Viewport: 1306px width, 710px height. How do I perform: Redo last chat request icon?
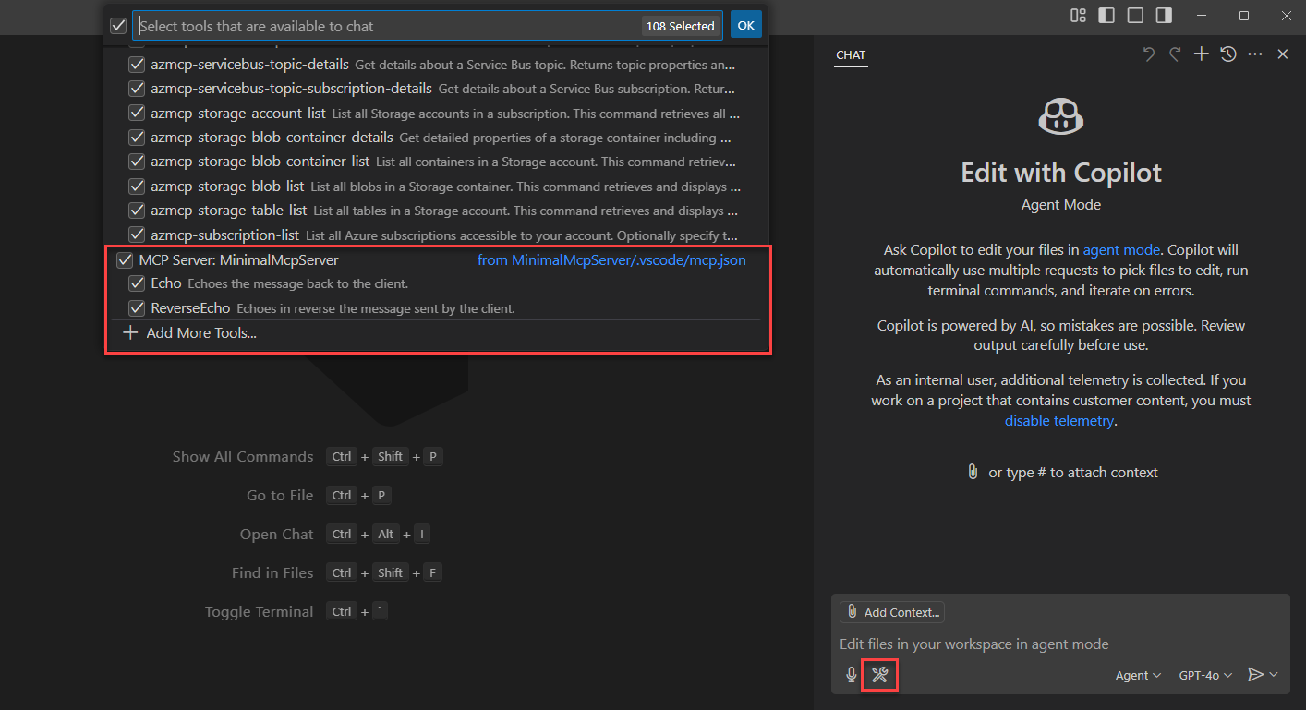click(1175, 54)
